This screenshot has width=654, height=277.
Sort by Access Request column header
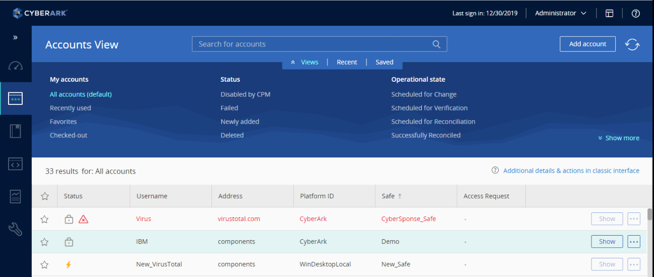[x=491, y=196]
